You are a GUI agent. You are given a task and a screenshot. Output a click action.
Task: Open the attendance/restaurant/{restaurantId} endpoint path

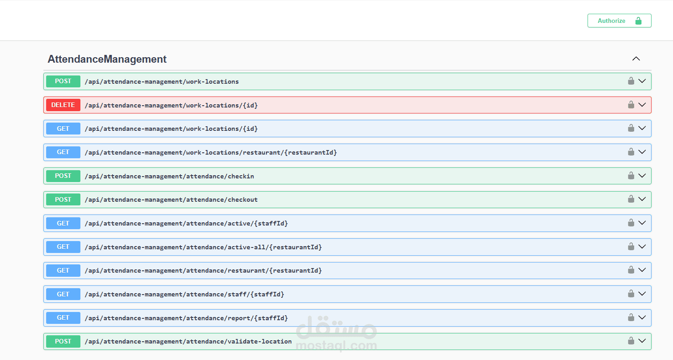coord(203,270)
